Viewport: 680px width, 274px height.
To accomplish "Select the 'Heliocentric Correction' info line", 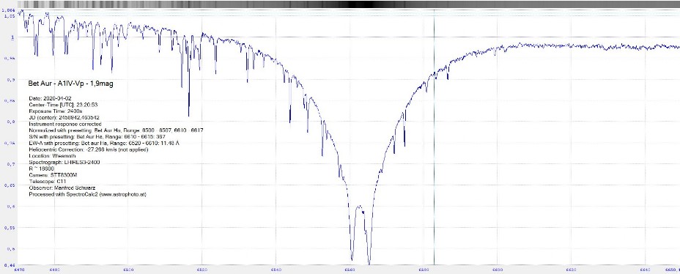I will [x=89, y=149].
